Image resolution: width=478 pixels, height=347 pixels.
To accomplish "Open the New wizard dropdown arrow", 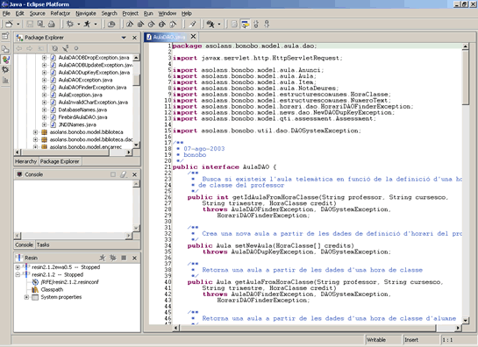I will (18, 24).
